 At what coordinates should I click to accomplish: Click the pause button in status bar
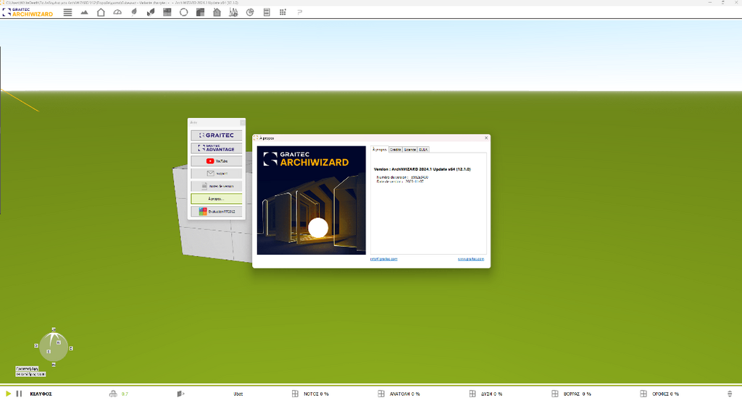[x=19, y=394]
